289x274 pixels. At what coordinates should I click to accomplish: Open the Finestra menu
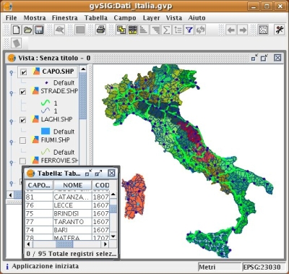tap(65, 18)
